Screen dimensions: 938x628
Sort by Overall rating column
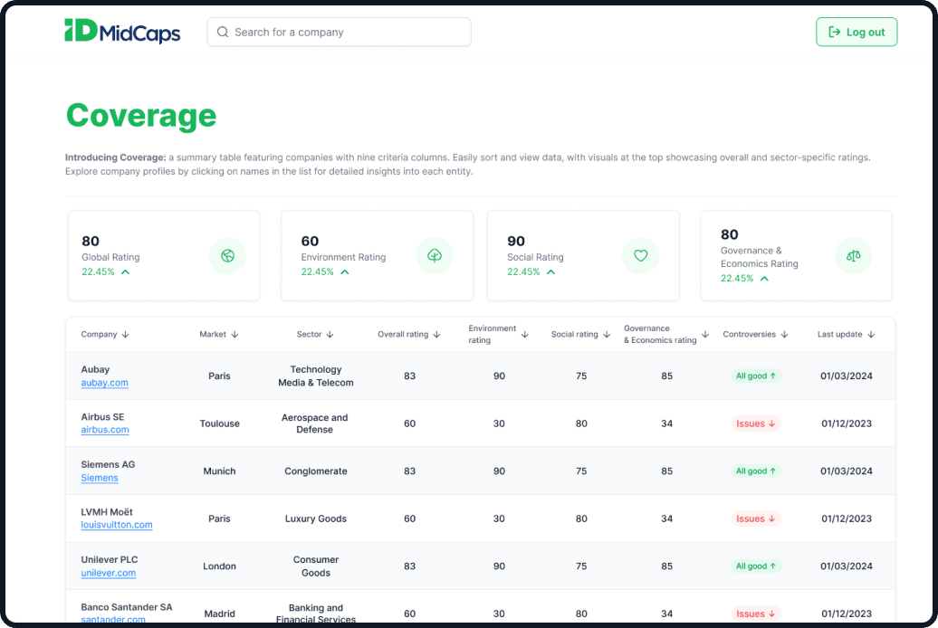coord(409,335)
